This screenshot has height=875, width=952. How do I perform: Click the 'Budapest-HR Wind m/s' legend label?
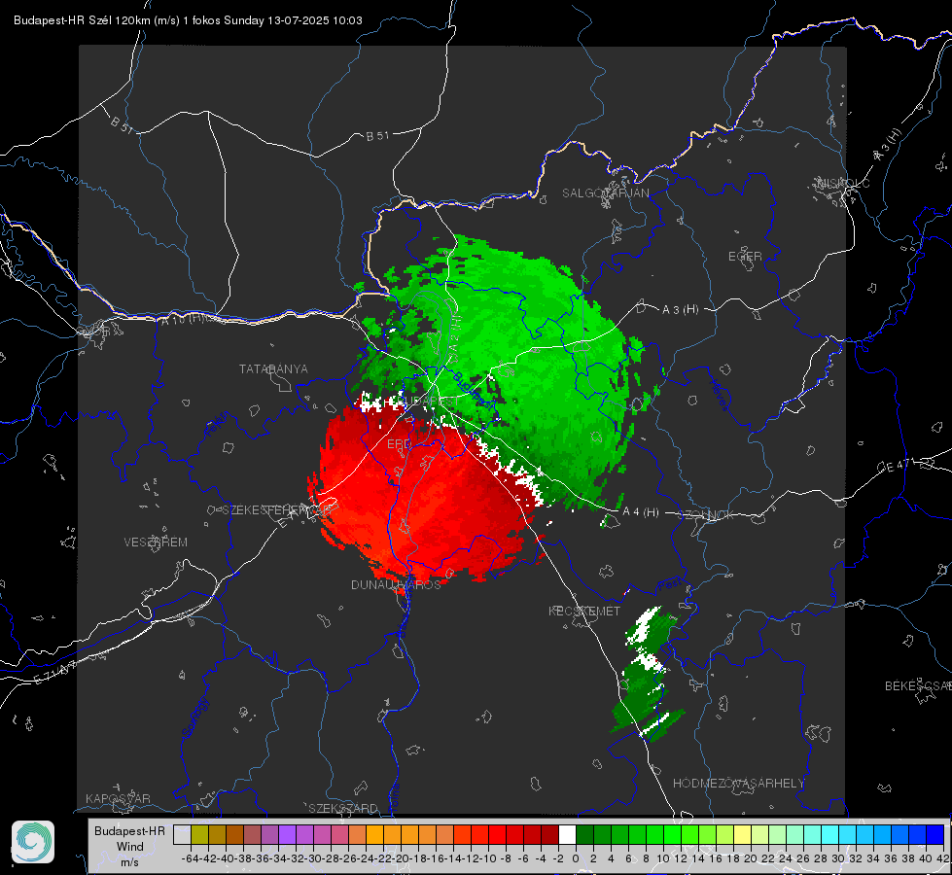point(129,846)
